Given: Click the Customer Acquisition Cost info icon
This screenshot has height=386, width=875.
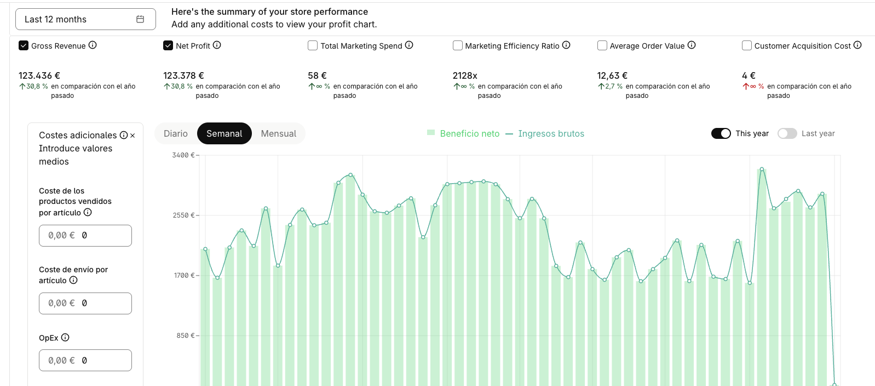Looking at the screenshot, I should (x=857, y=45).
